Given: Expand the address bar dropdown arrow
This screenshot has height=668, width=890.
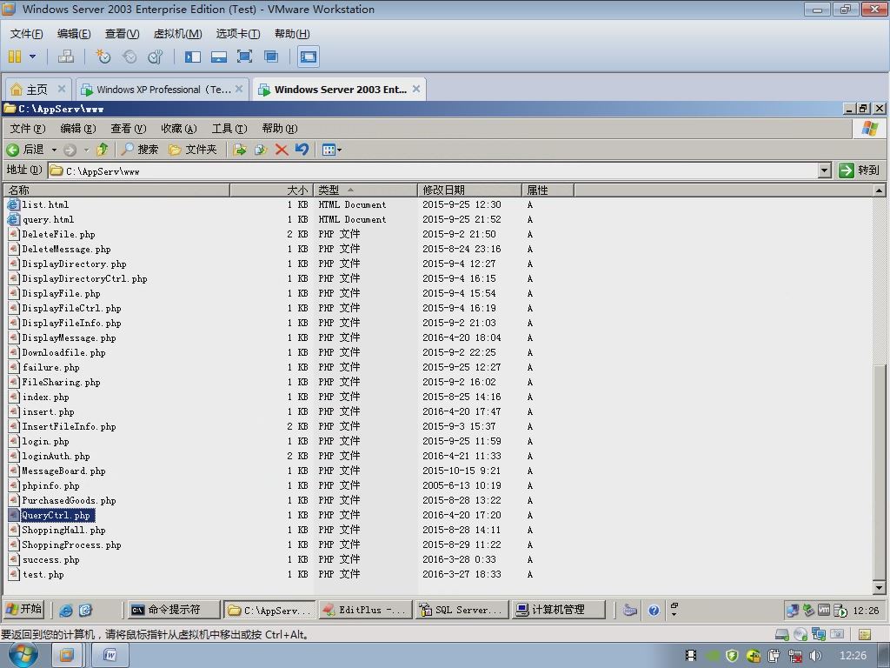Looking at the screenshot, I should coord(826,170).
